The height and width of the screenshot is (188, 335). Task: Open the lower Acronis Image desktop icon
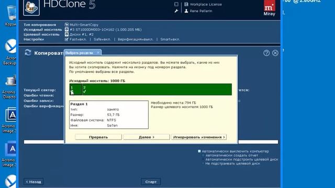click(10, 154)
